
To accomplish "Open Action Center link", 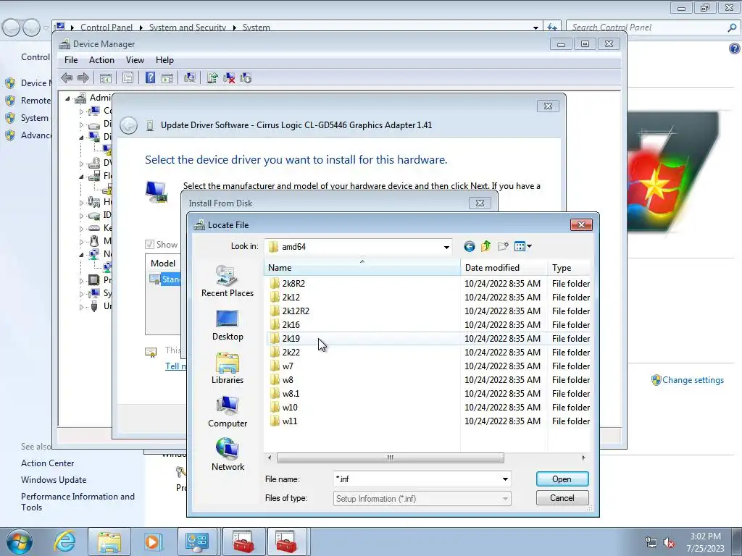I will point(47,463).
